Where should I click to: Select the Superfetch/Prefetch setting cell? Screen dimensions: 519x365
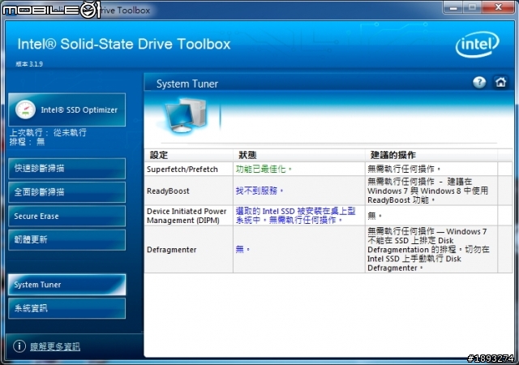click(189, 169)
